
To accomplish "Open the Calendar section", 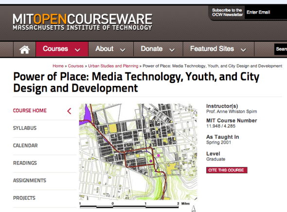I will (x=25, y=146).
